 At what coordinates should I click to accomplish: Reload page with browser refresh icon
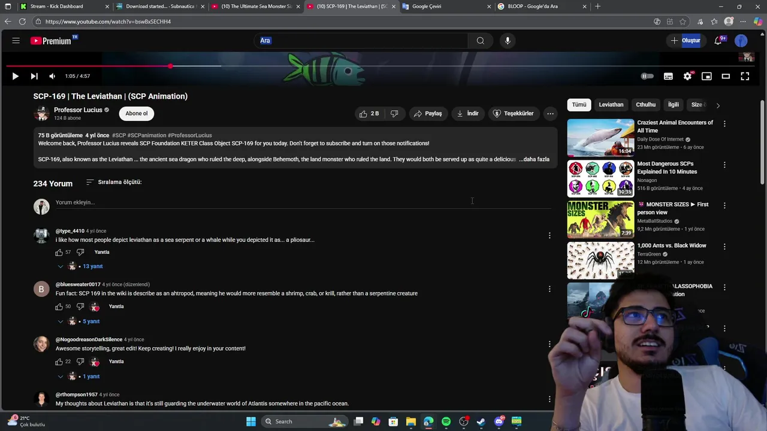coord(22,22)
